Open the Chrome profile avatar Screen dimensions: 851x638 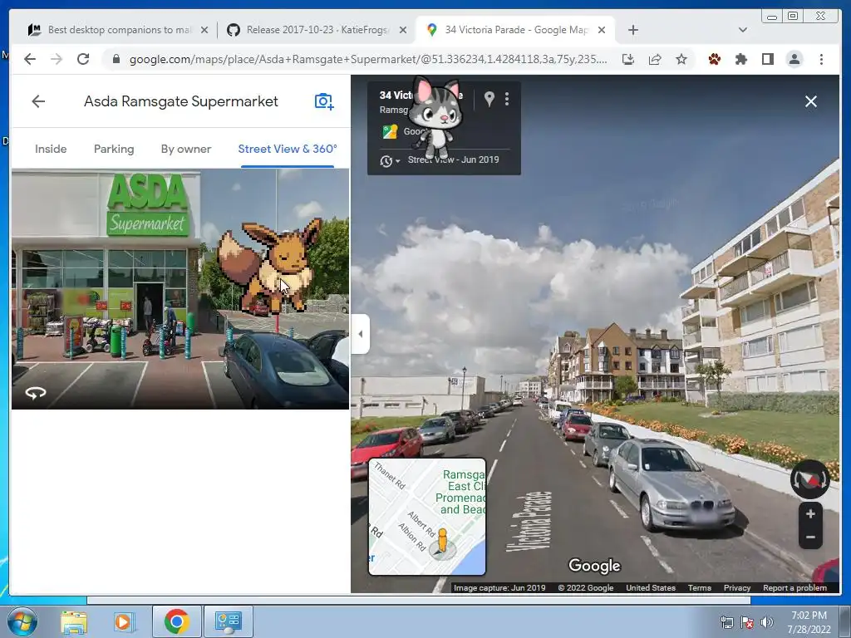click(x=794, y=59)
